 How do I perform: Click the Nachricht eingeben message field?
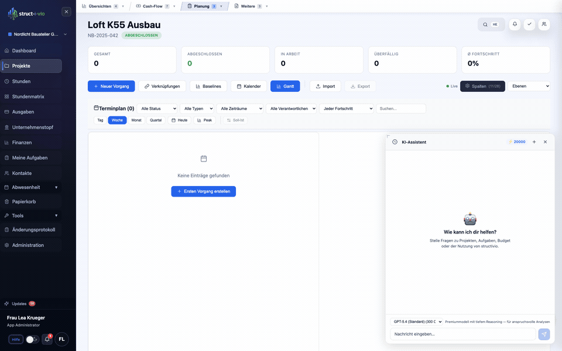462,334
